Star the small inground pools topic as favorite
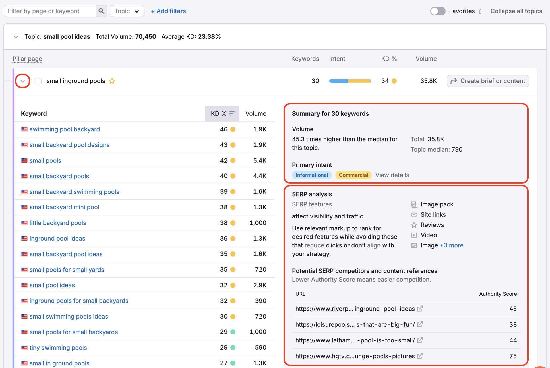 click(112, 81)
